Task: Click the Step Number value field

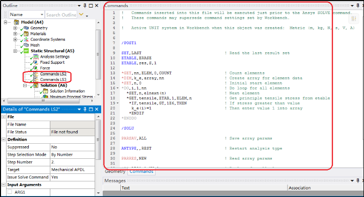Action: pos(72,162)
